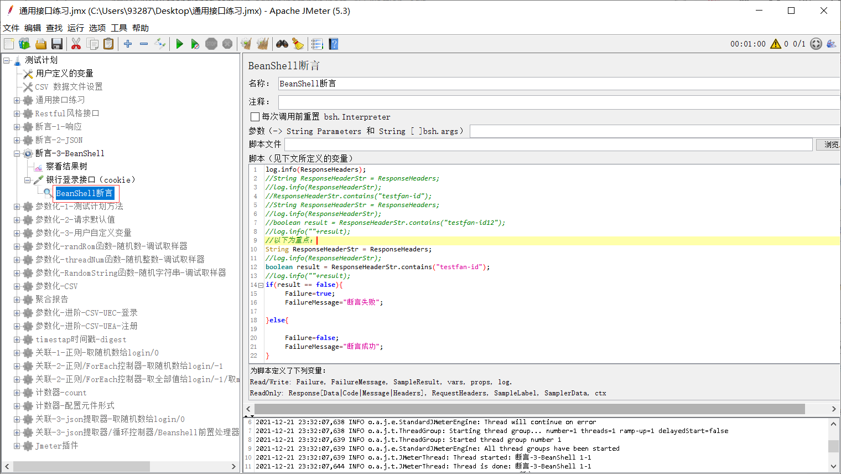Click the 参数 parameters input field
The height and width of the screenshot is (474, 841).
[x=655, y=131]
